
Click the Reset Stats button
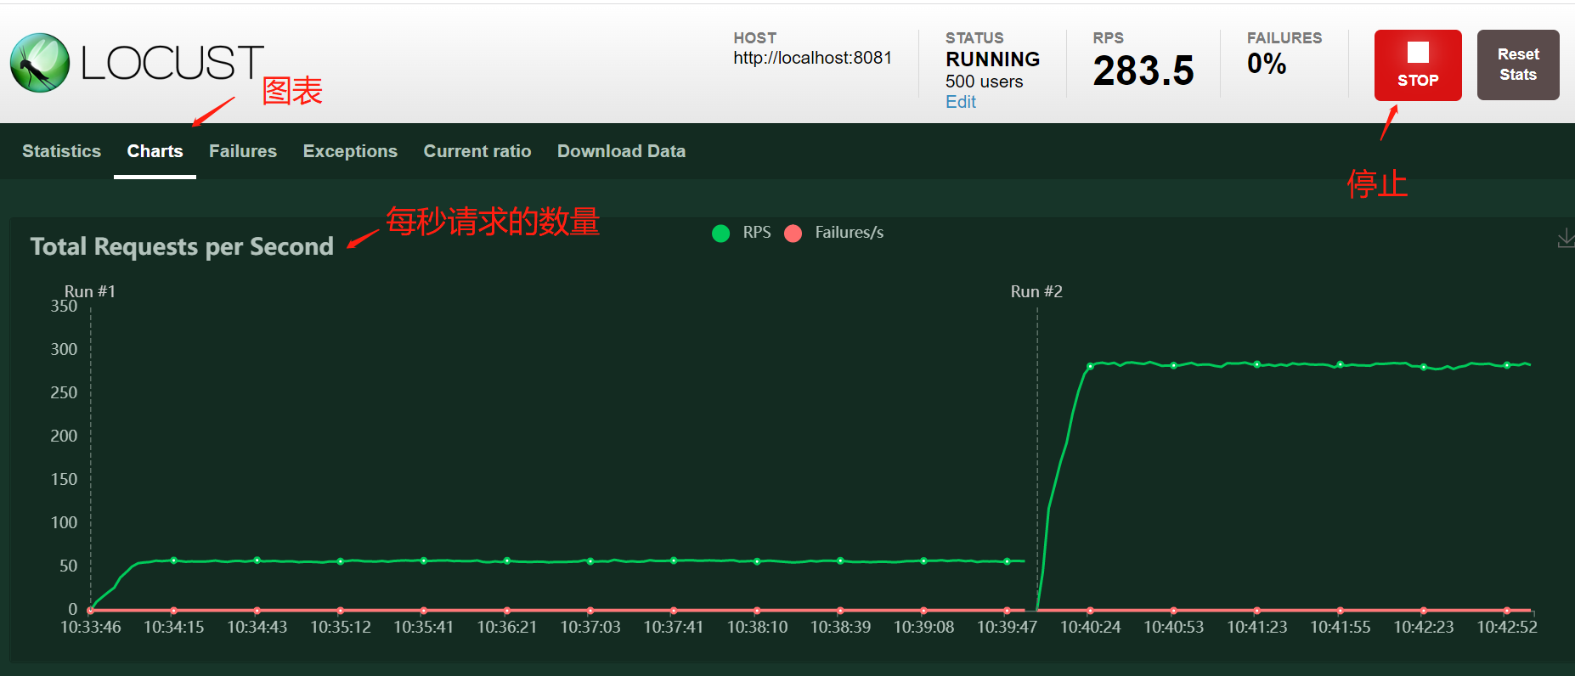point(1518,65)
